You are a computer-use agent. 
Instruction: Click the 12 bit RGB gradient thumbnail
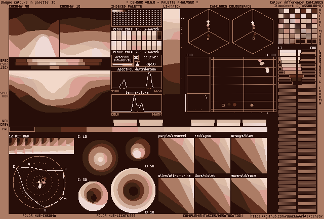click(x=42, y=146)
